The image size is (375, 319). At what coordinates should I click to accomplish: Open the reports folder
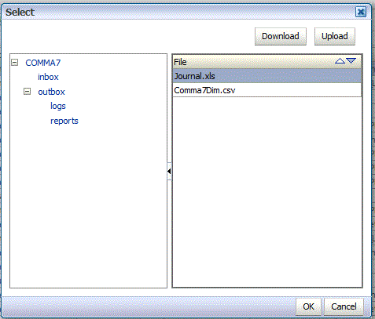(x=64, y=121)
